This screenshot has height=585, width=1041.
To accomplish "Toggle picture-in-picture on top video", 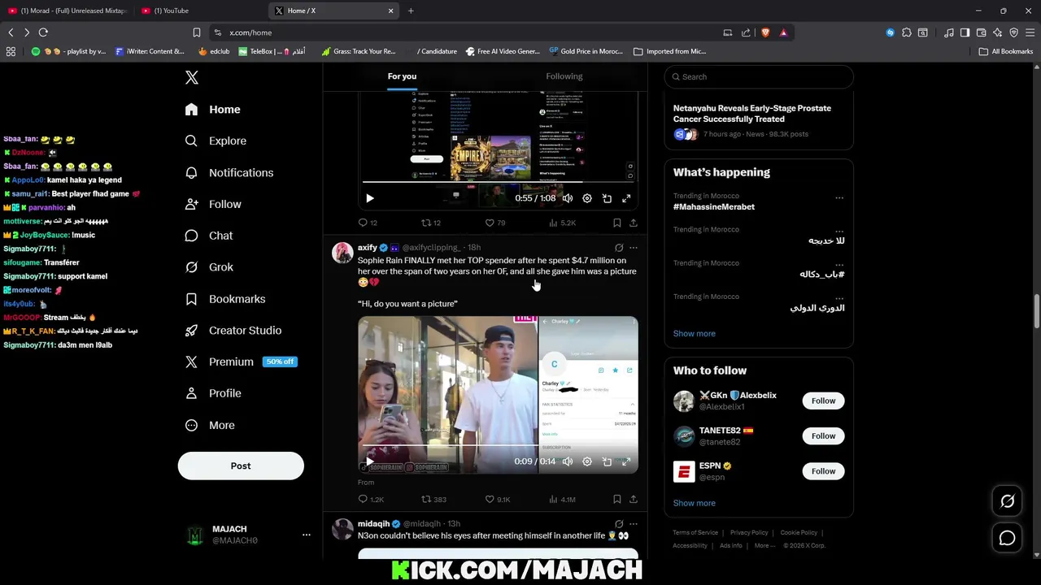I will click(x=607, y=198).
